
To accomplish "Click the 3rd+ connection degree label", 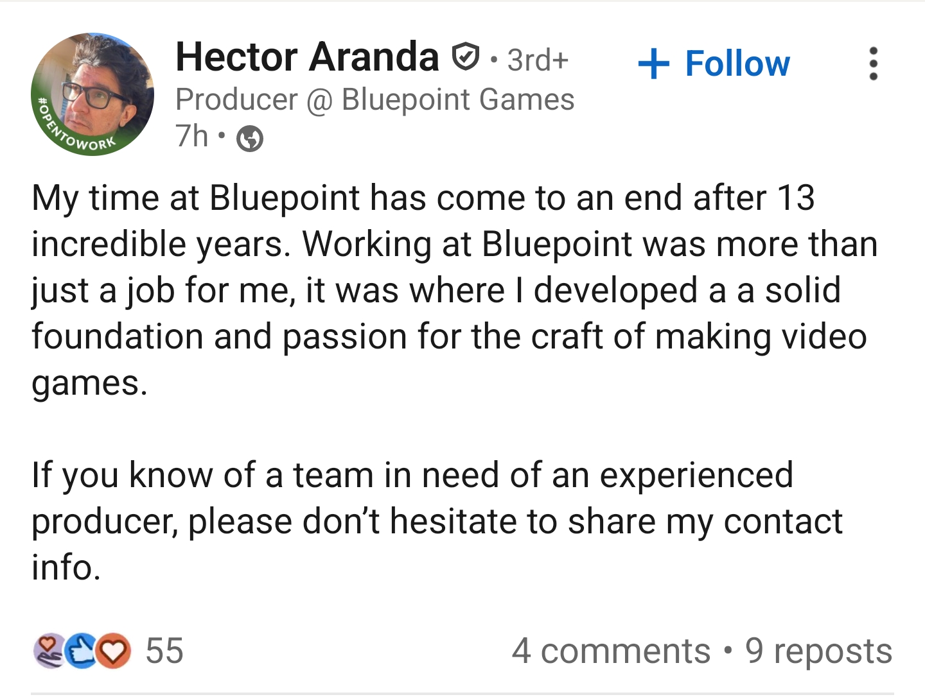I will click(x=538, y=60).
